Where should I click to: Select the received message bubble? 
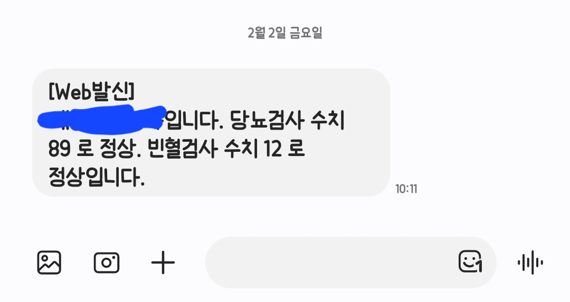click(x=211, y=132)
